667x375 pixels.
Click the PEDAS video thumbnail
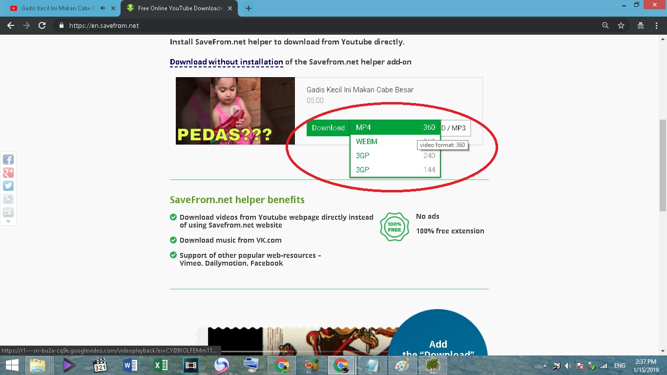click(235, 111)
